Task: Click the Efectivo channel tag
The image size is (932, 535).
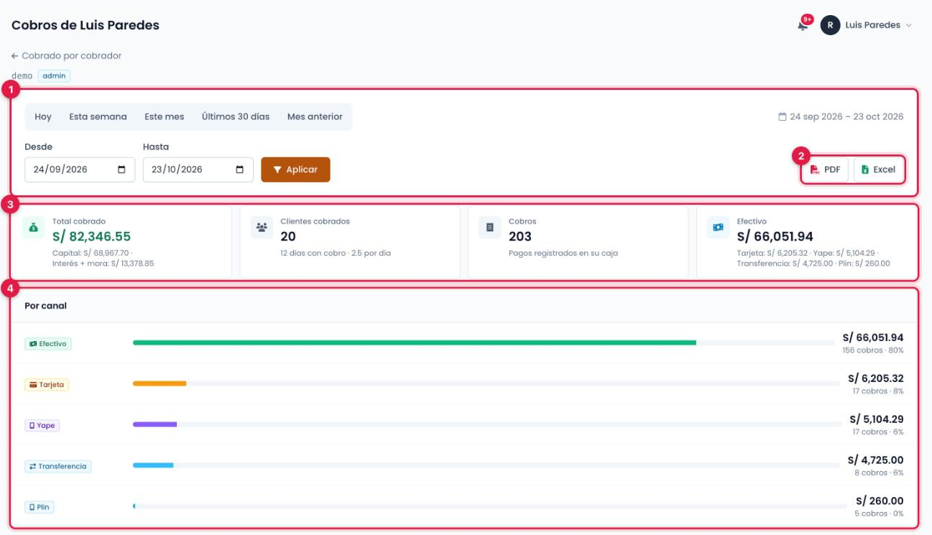Action: 48,344
